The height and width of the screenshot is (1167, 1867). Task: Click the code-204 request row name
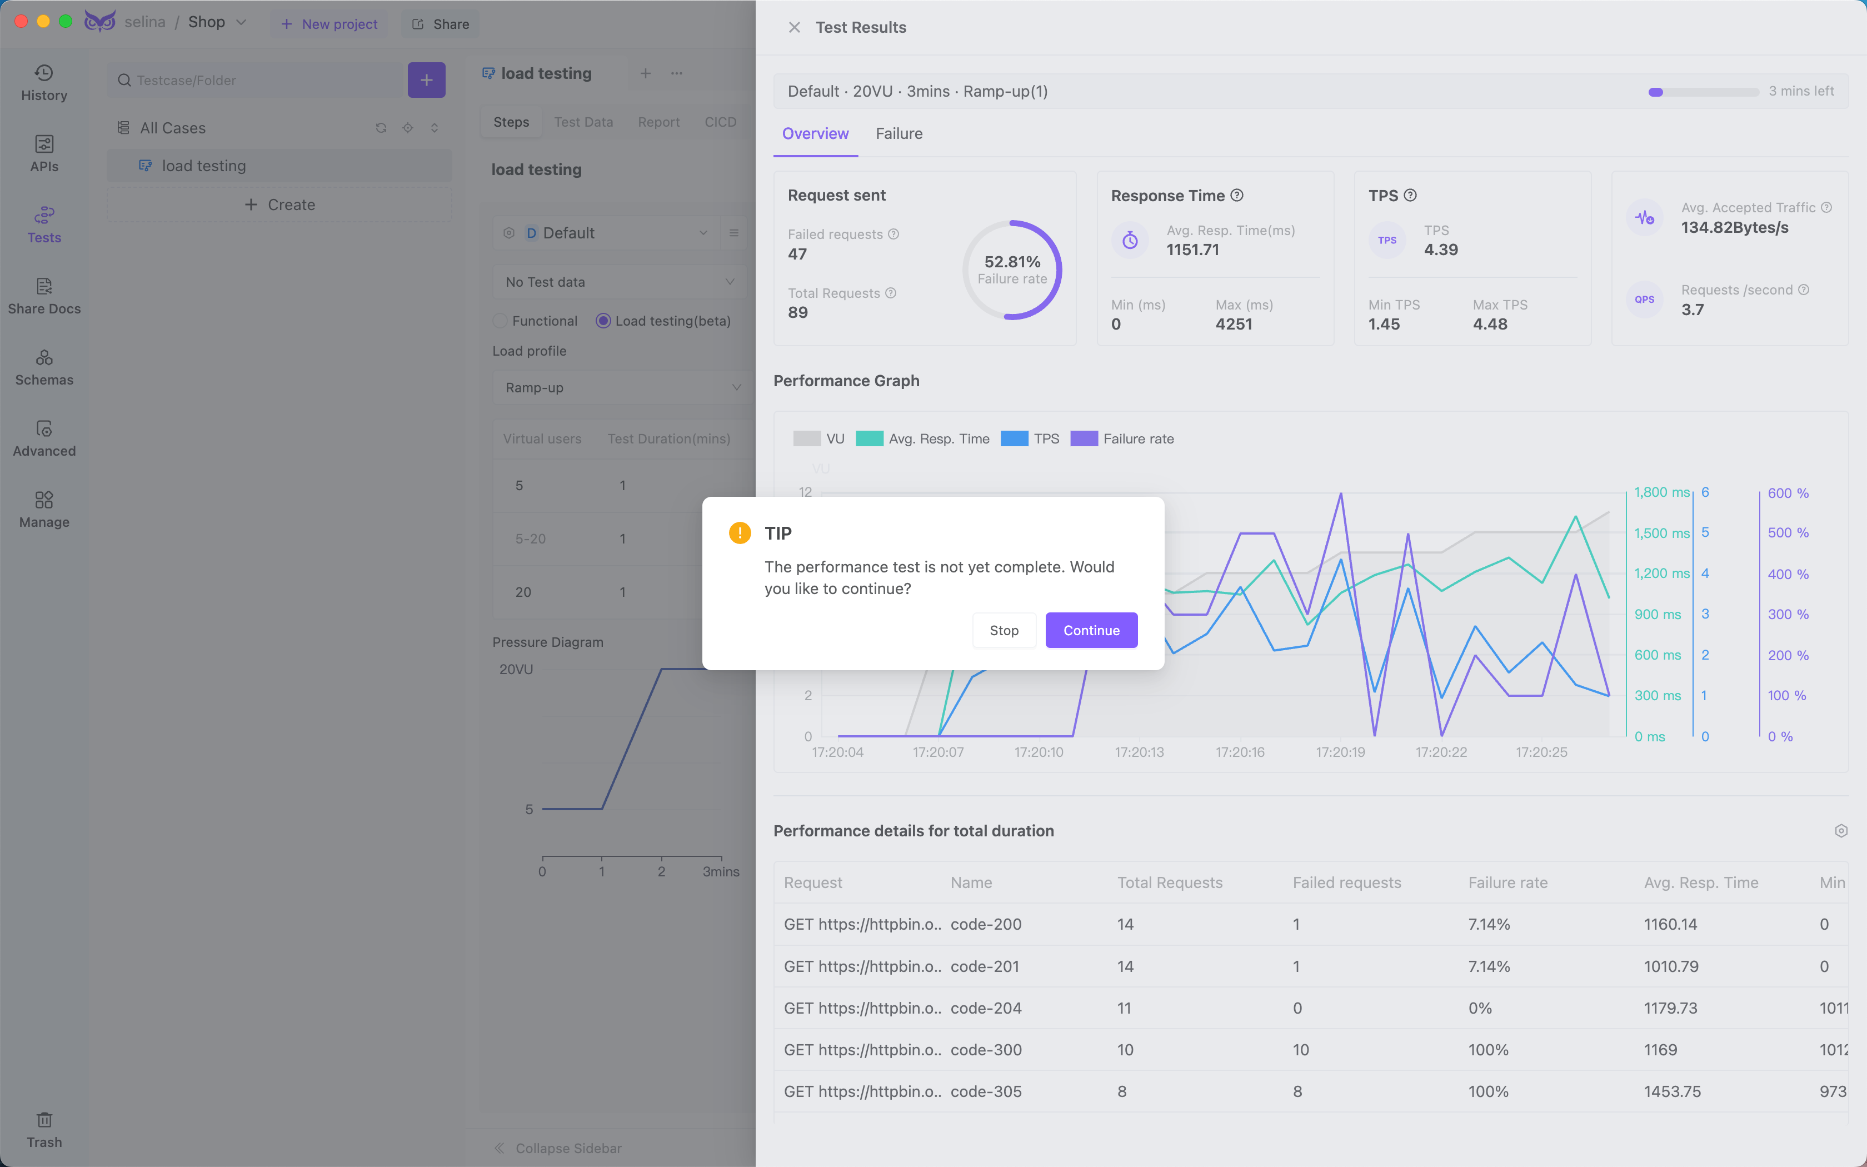(x=986, y=1008)
